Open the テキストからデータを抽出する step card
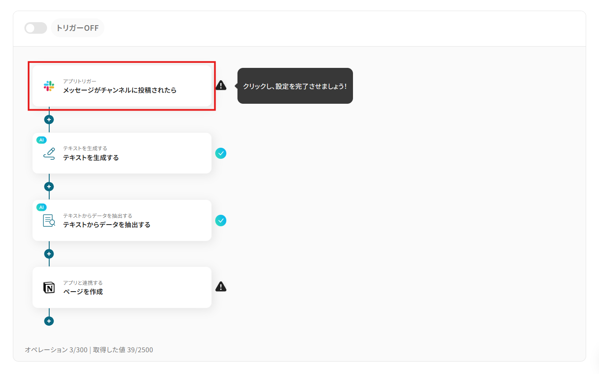This screenshot has width=599, height=374. point(122,220)
